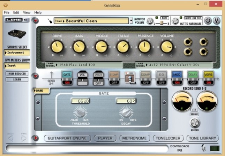
Task: Toggle the +18 boost button
Action: tap(194, 110)
